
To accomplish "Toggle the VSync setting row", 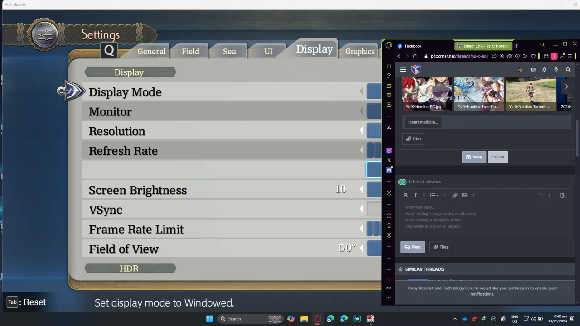I will (x=232, y=210).
